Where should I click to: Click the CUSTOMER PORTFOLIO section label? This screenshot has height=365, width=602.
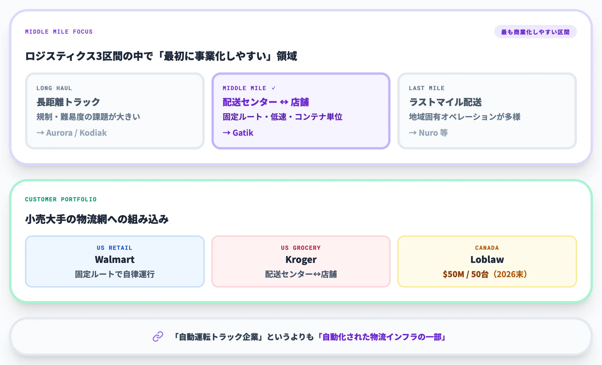(61, 199)
